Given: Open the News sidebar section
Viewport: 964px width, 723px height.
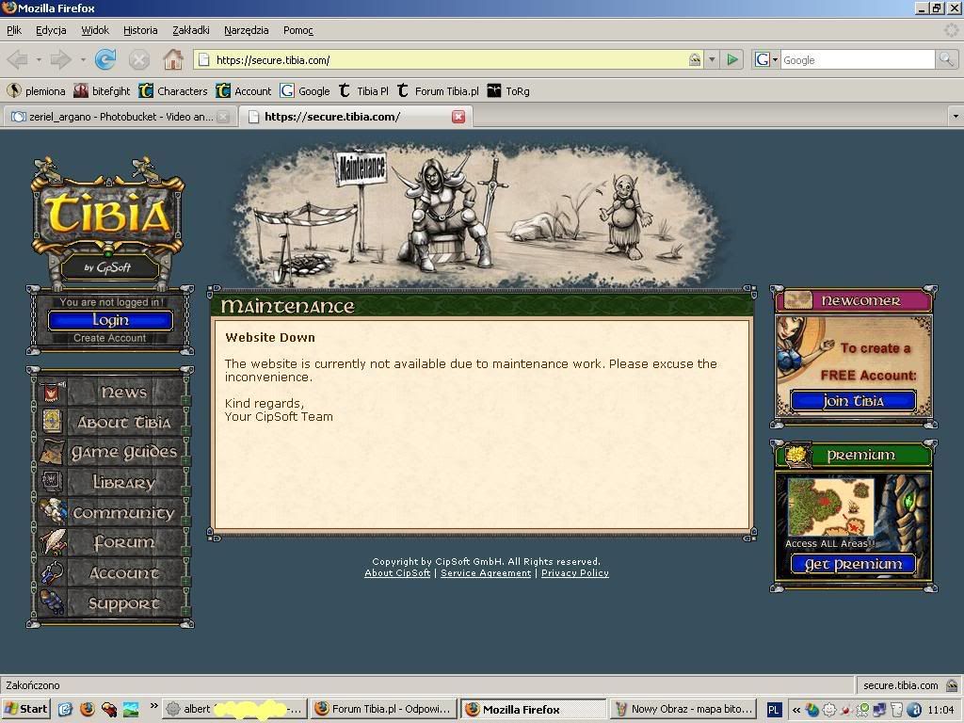Looking at the screenshot, I should pyautogui.click(x=113, y=393).
